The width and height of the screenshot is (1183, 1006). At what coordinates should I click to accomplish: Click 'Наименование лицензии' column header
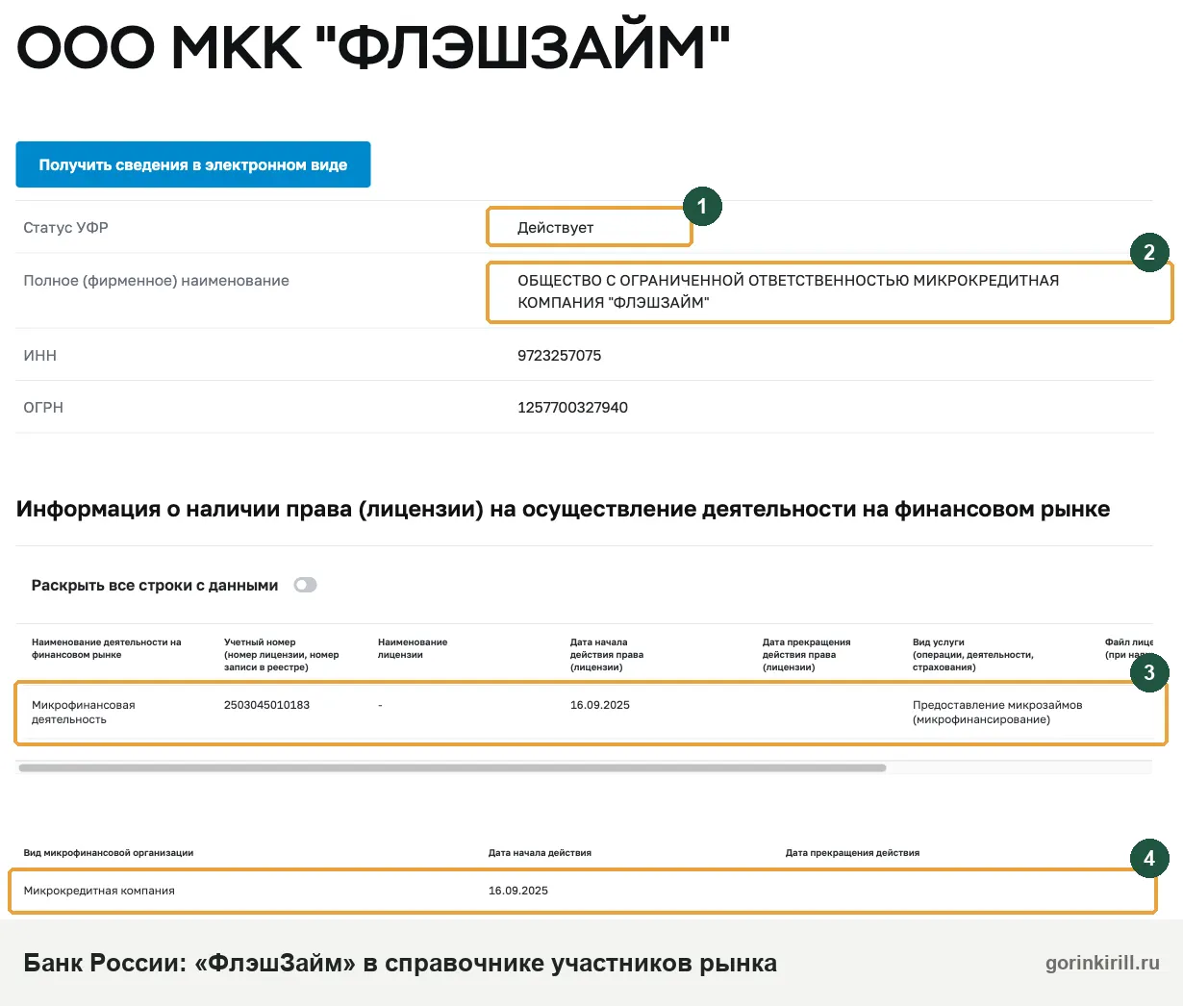[412, 648]
